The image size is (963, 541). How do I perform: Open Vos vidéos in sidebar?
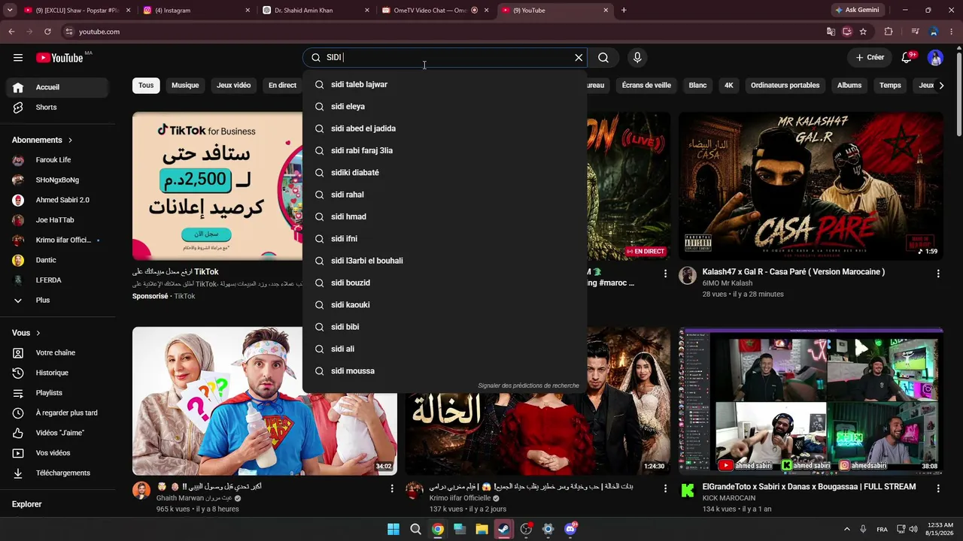point(59,453)
